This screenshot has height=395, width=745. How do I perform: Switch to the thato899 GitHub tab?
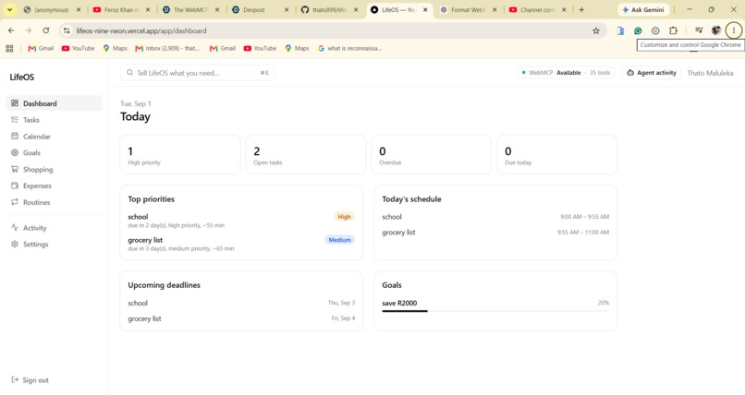(329, 9)
